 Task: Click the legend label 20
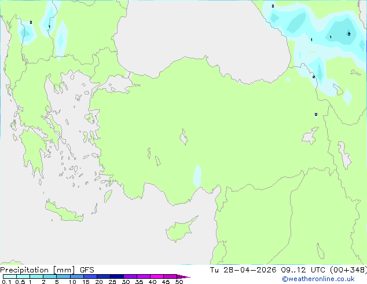pyautogui.click(x=99, y=282)
